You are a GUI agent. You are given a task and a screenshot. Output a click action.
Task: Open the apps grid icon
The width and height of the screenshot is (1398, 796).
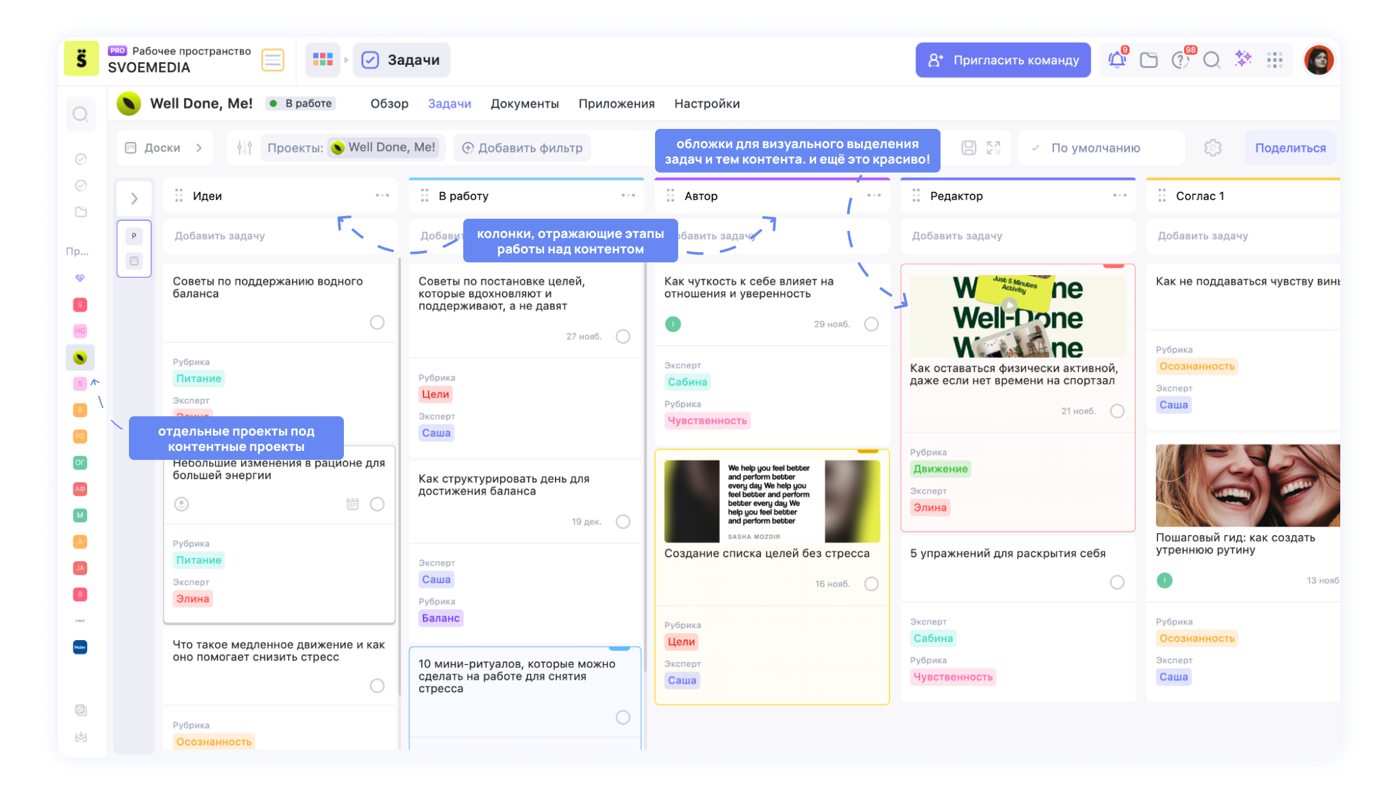click(x=1274, y=60)
